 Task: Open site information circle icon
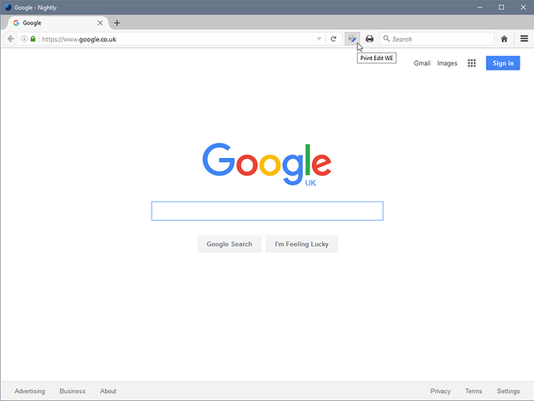[x=24, y=38]
